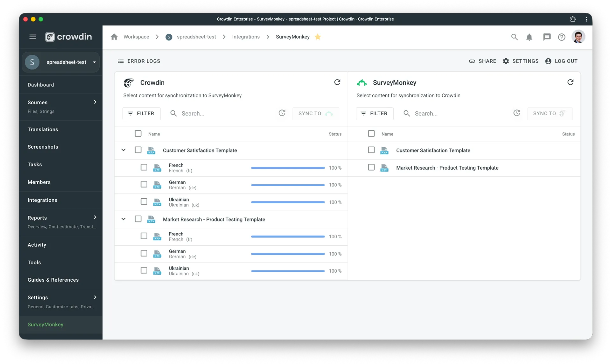Click the Crowdin panel FILTER button
Image resolution: width=611 pixels, height=364 pixels.
tap(141, 114)
